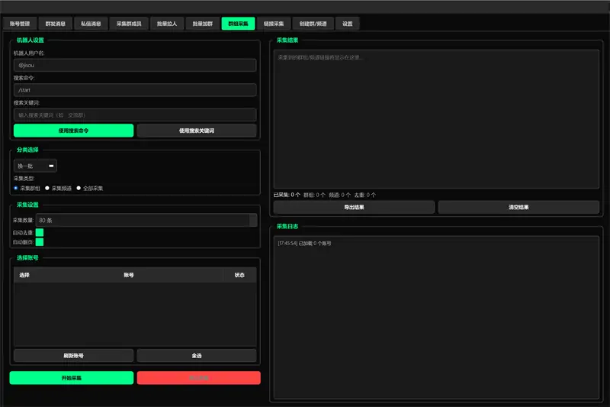Open the 换一批 category dropdown
The image size is (610, 407).
point(35,166)
